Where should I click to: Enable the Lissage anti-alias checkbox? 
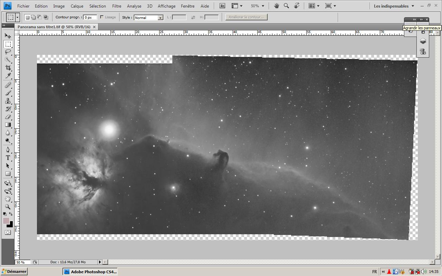coord(102,17)
